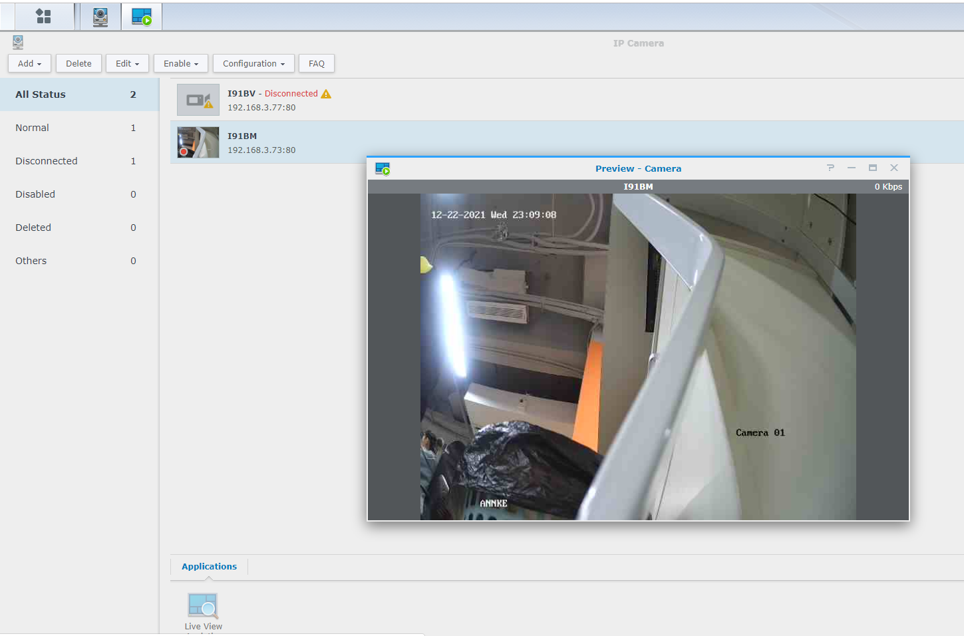Click the disconnected I91BV camera icon

click(198, 100)
